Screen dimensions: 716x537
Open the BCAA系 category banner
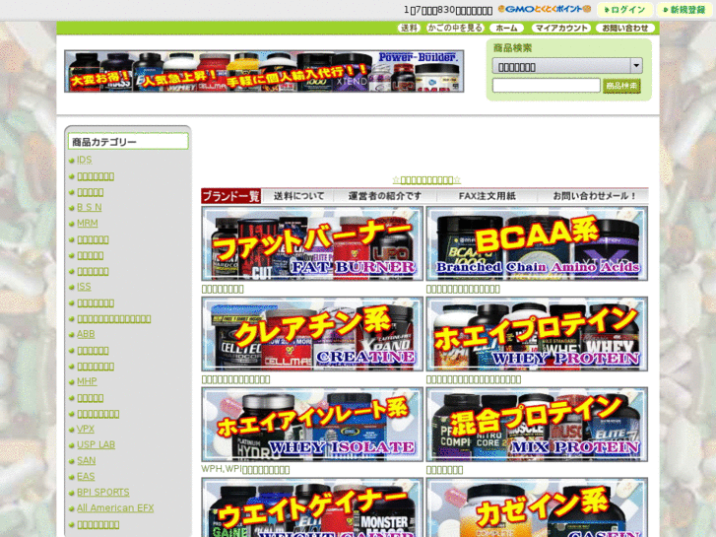(x=537, y=243)
